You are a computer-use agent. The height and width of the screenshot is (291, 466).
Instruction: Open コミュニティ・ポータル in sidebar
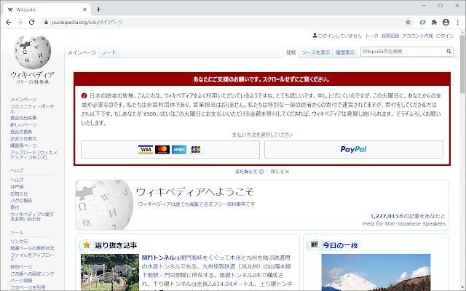point(32,108)
